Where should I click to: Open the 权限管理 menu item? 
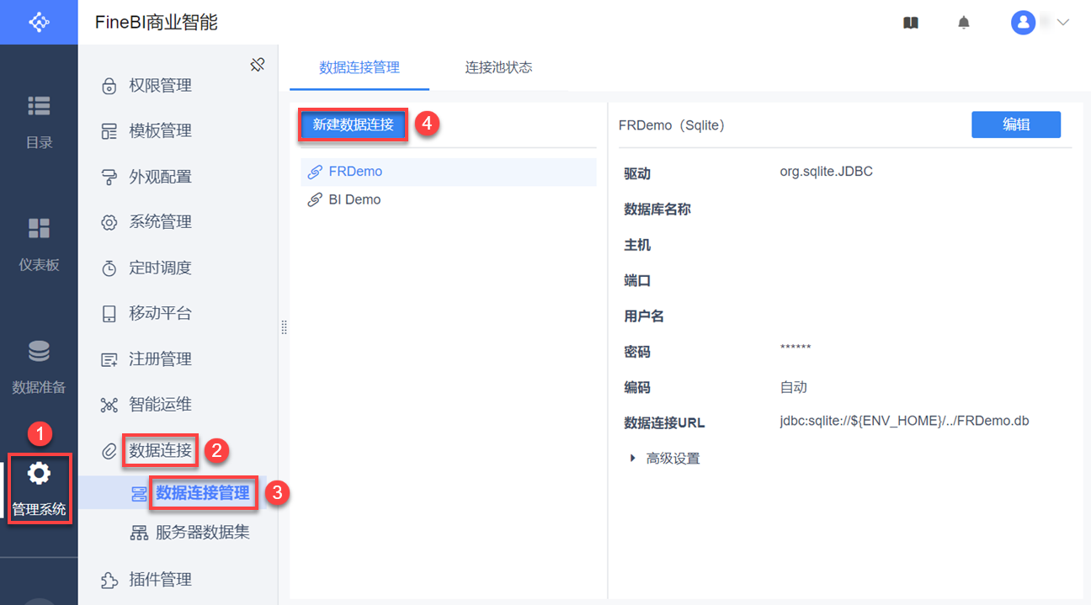coord(160,86)
